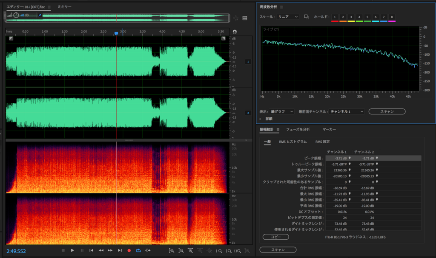Viewport: 436px width, 258px height.
Task: Toggle hold button 5
Action: (367, 17)
